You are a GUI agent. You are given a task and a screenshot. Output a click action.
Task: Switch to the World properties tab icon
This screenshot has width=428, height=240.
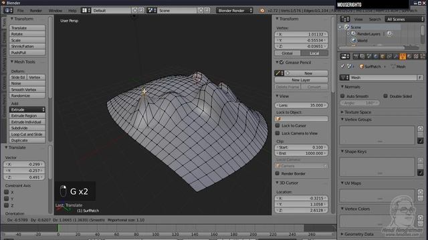click(376, 56)
